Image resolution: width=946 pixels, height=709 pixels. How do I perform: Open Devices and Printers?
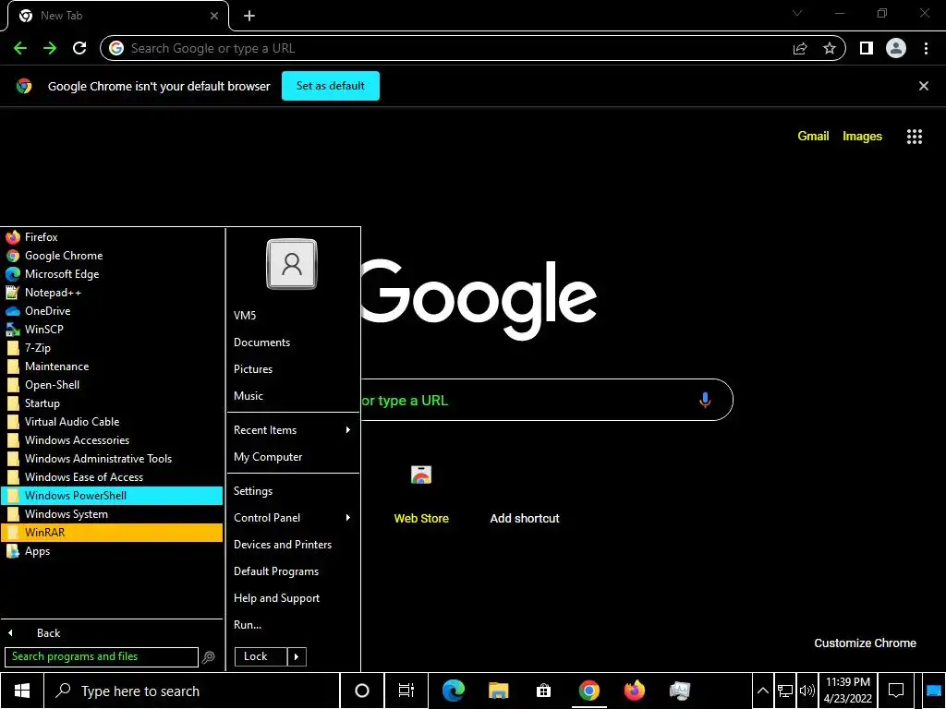click(293, 545)
